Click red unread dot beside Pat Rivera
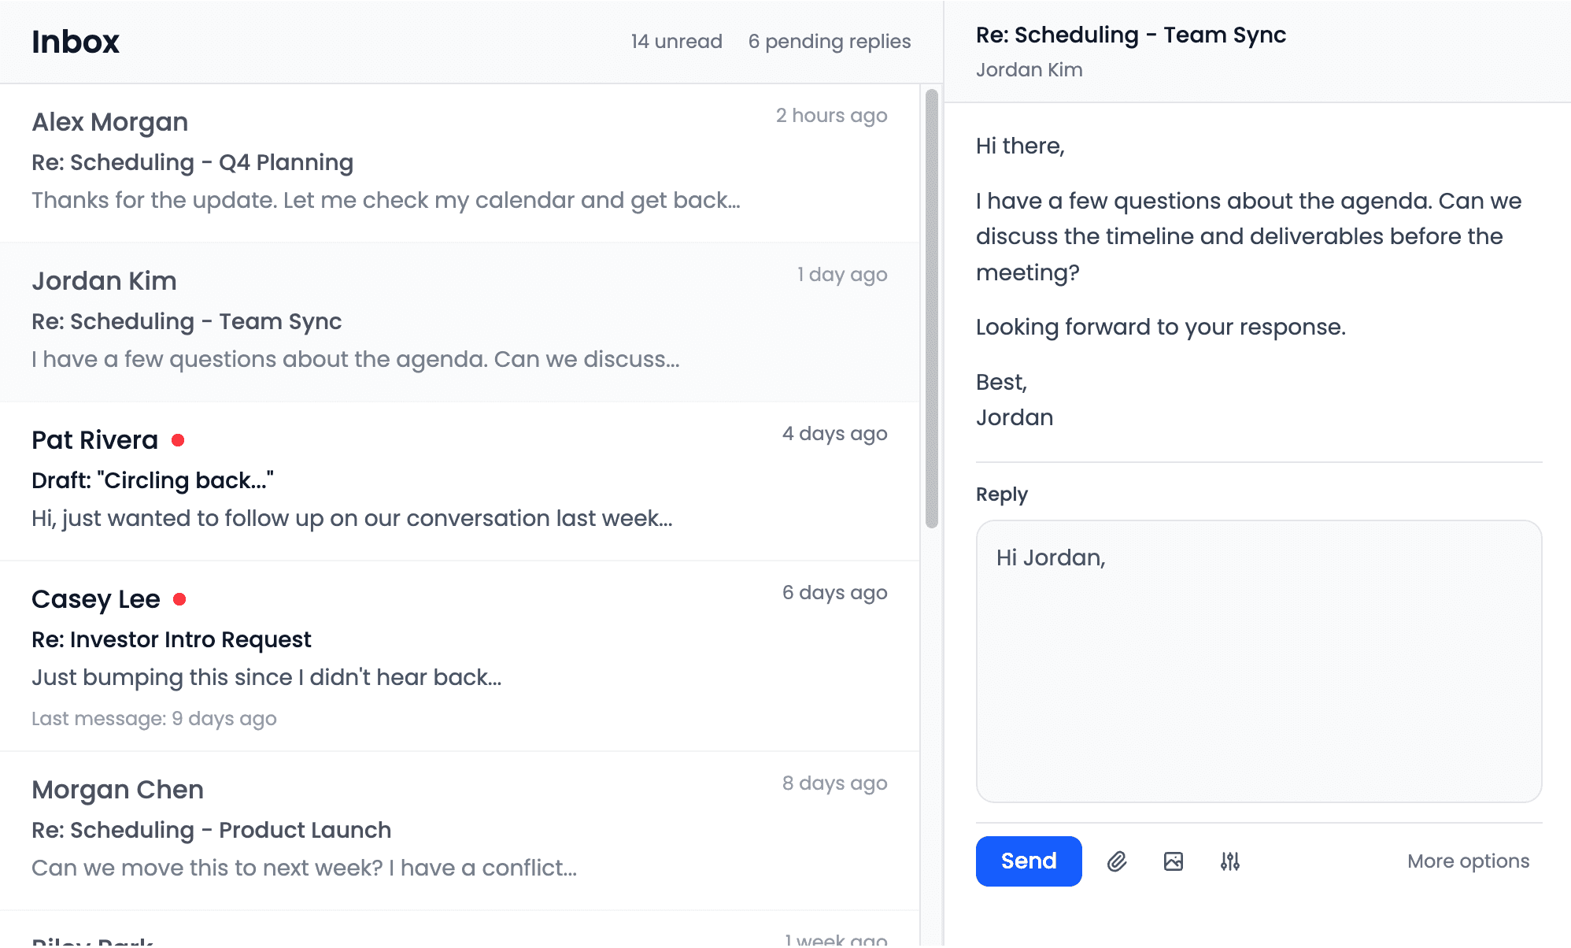 (178, 440)
